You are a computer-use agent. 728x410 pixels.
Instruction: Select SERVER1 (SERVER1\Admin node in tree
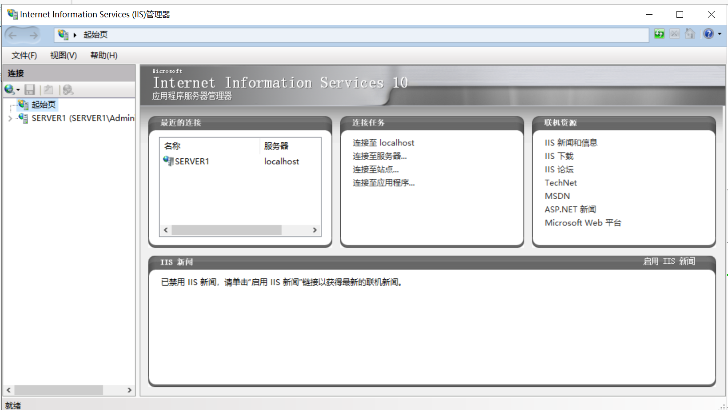point(83,118)
